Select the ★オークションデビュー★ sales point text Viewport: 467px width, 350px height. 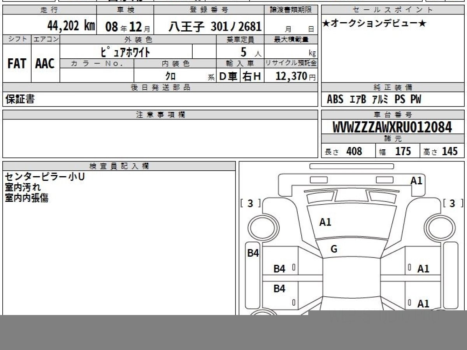point(374,24)
